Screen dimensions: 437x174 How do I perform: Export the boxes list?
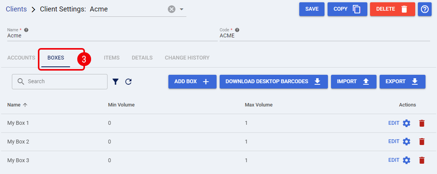pos(403,81)
